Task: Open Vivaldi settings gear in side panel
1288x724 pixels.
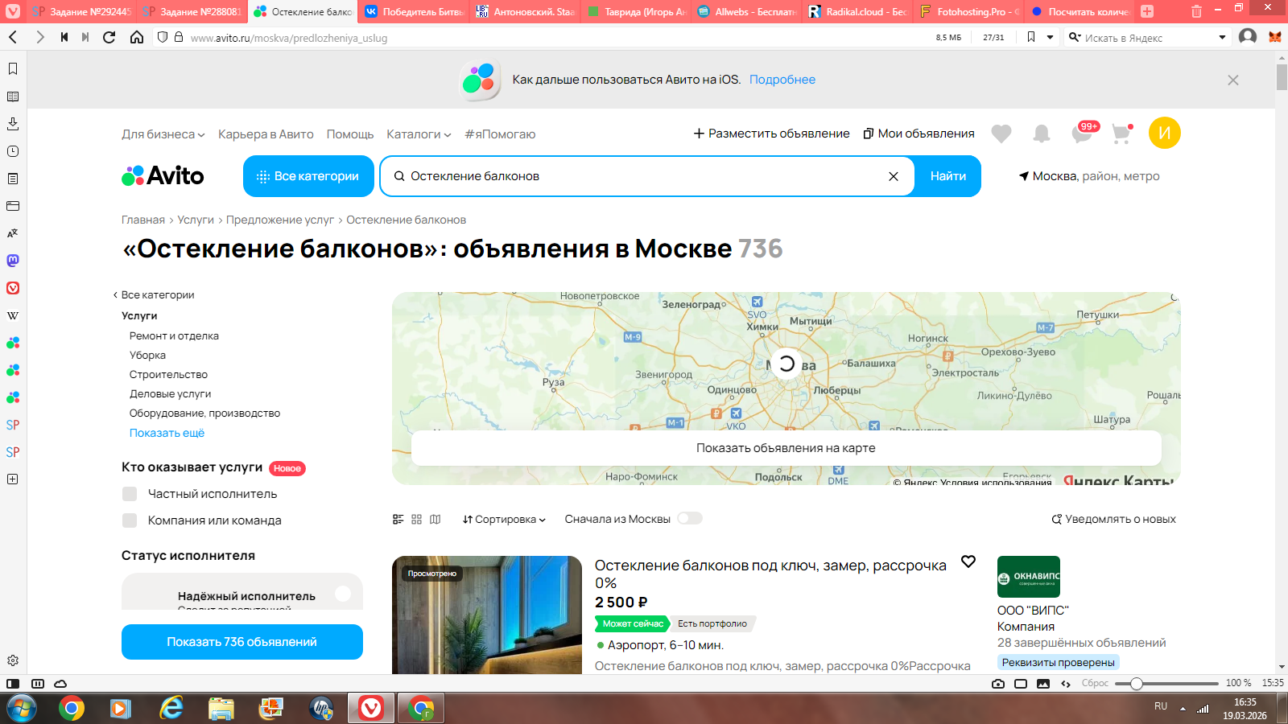Action: pyautogui.click(x=13, y=660)
